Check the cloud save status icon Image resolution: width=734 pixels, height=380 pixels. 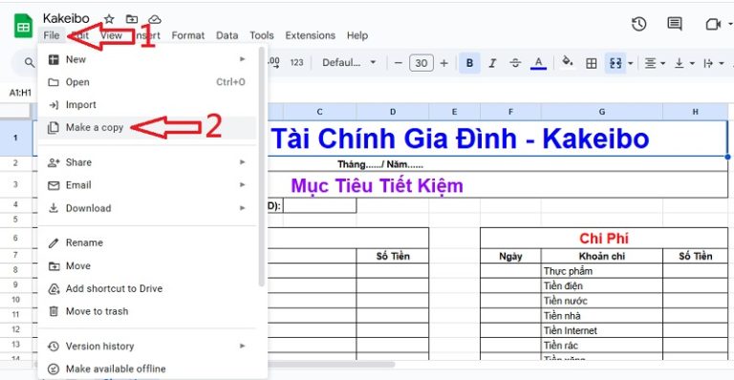(x=155, y=19)
